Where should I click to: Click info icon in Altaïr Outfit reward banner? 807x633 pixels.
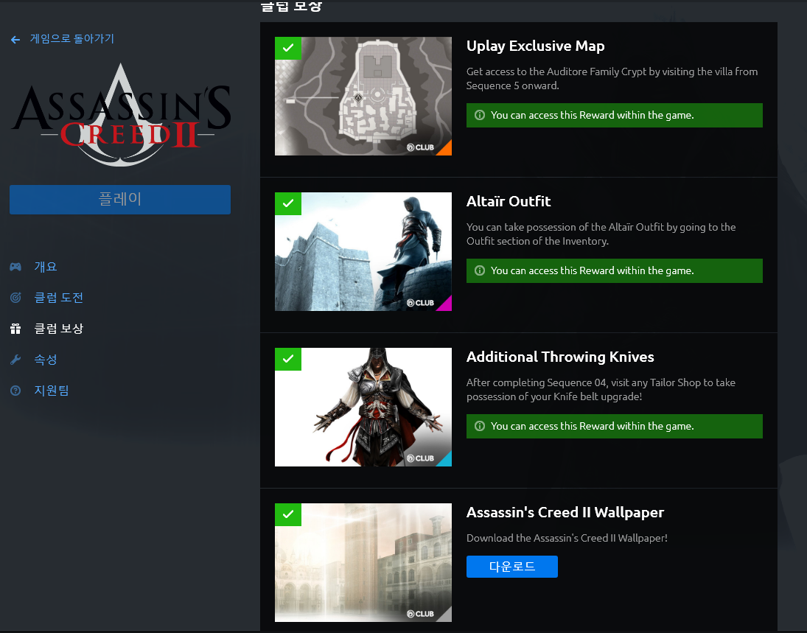[480, 270]
